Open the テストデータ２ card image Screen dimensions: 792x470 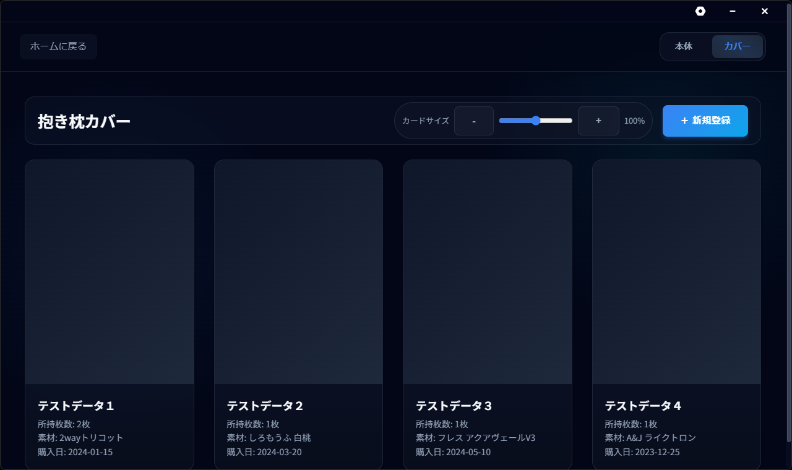[x=298, y=272]
